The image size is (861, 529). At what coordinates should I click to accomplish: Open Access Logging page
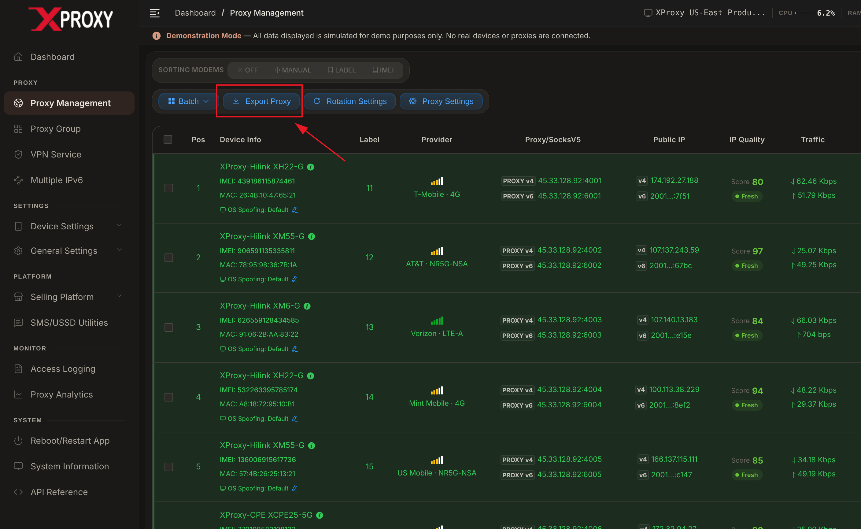click(69, 369)
